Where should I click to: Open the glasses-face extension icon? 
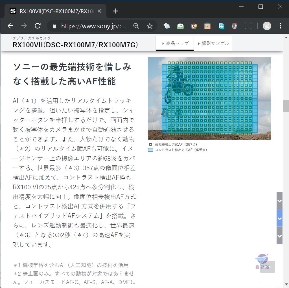coord(235,26)
